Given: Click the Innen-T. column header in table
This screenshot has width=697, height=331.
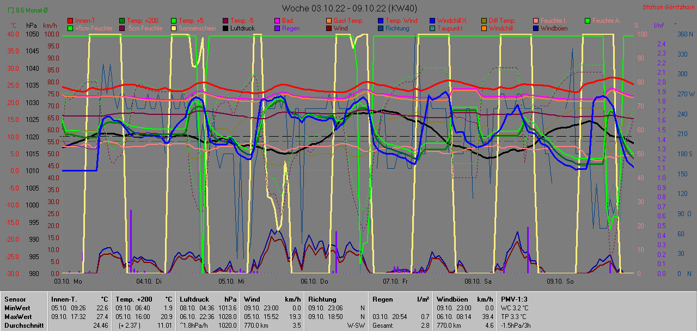Looking at the screenshot, I should pos(64,299).
